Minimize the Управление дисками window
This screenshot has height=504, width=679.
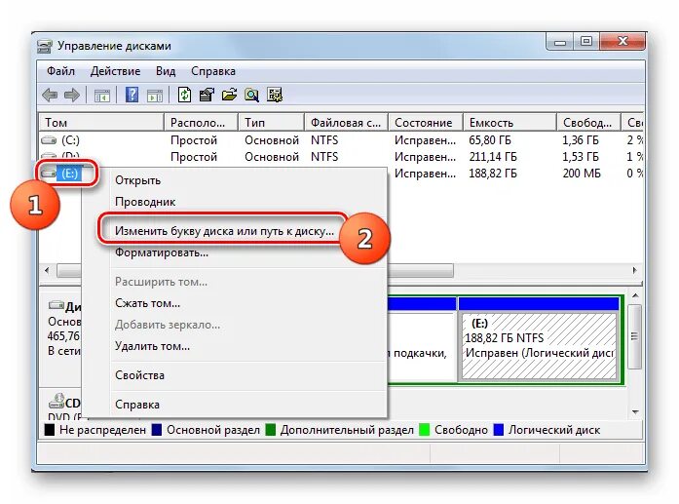coord(560,42)
